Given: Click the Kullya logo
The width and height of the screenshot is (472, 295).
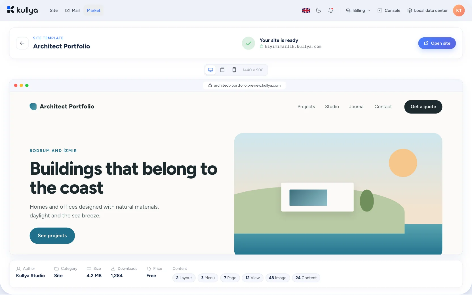Looking at the screenshot, I should click(x=22, y=10).
